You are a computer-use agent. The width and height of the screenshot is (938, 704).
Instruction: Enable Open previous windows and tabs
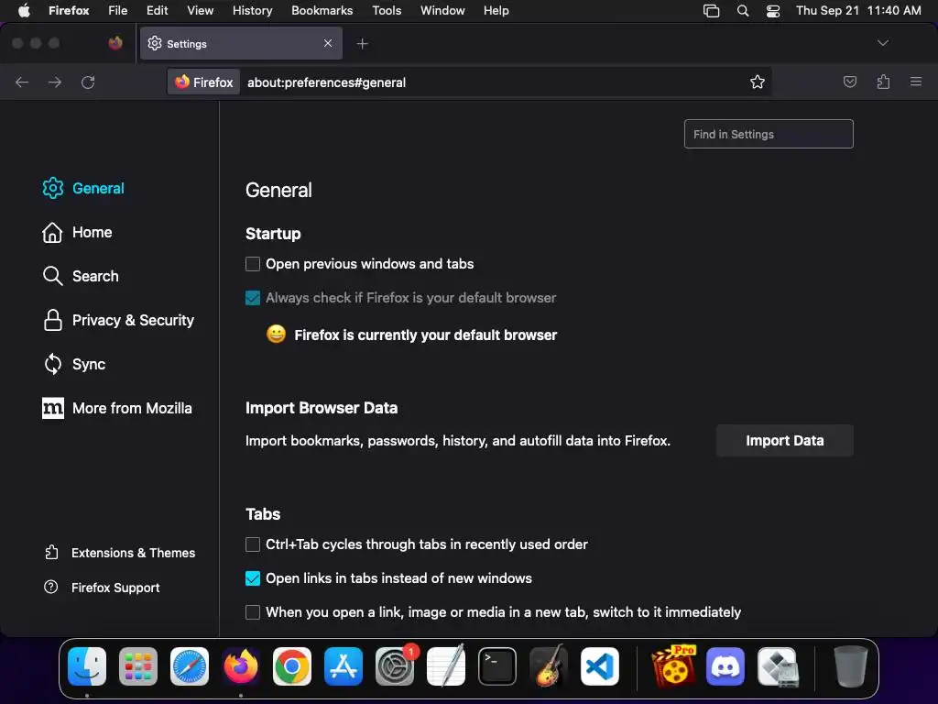click(253, 264)
